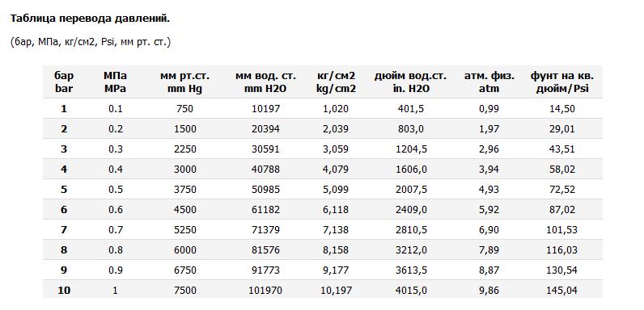Click the Psi value 14,50

[562, 109]
